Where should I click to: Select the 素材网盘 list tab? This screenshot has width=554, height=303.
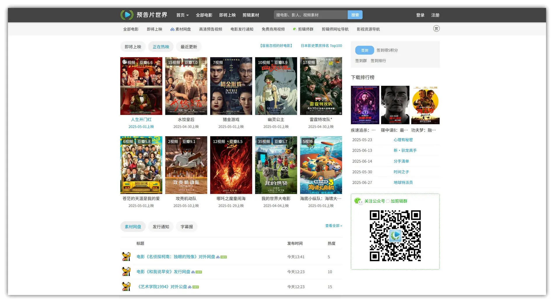pos(133,227)
